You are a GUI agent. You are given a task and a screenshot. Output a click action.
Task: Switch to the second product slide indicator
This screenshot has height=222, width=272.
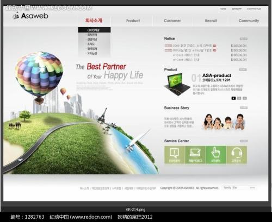click(x=239, y=98)
